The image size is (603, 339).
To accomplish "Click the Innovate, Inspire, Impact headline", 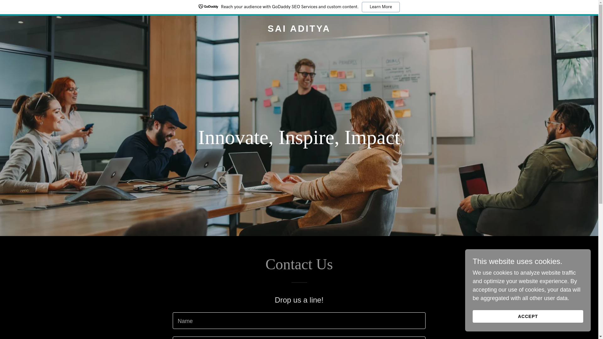I will (299, 137).
